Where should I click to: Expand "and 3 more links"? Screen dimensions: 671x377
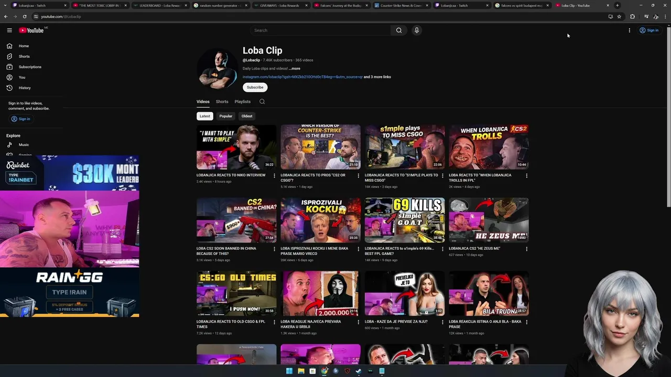click(x=377, y=77)
